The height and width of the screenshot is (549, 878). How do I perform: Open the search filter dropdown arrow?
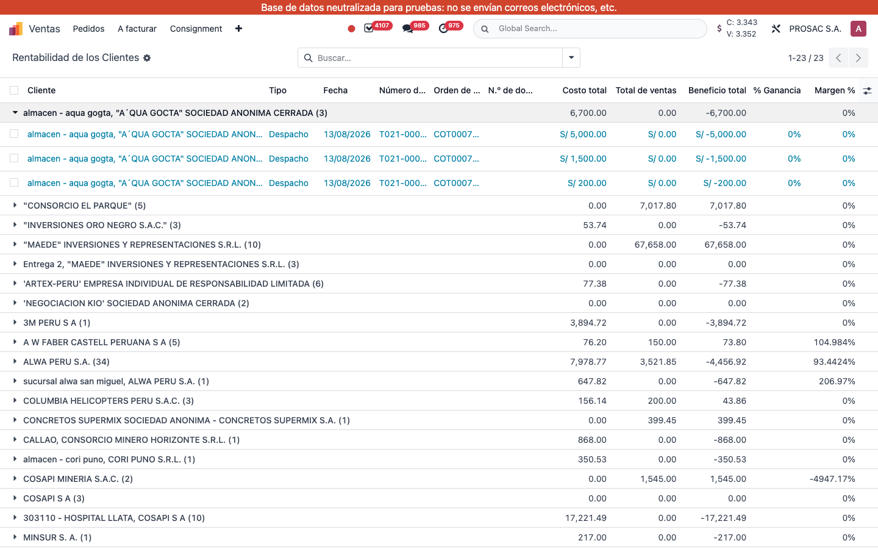571,58
